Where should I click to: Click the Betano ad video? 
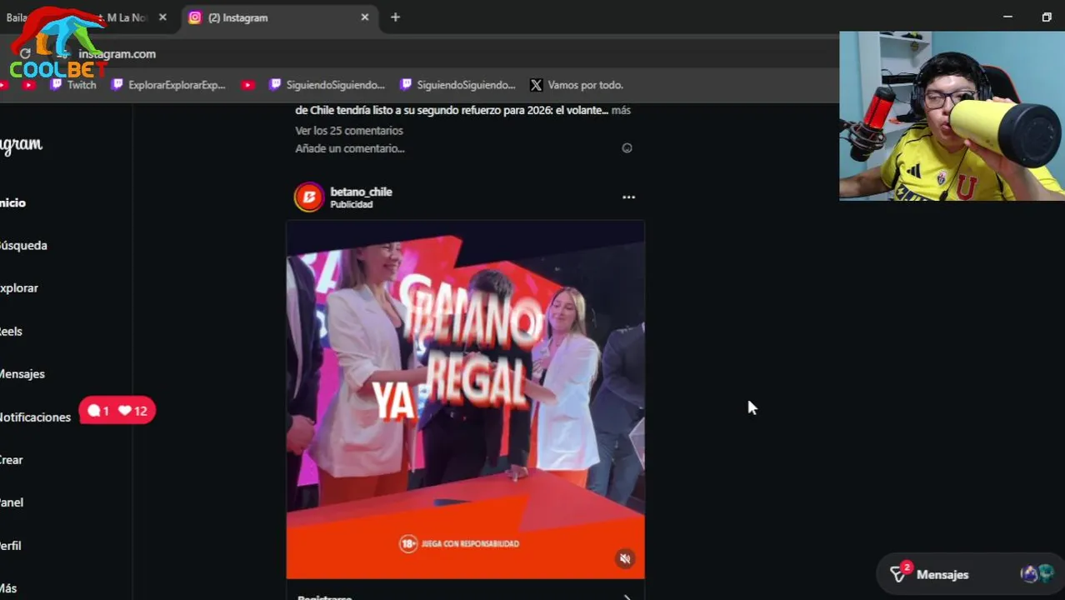(465, 399)
